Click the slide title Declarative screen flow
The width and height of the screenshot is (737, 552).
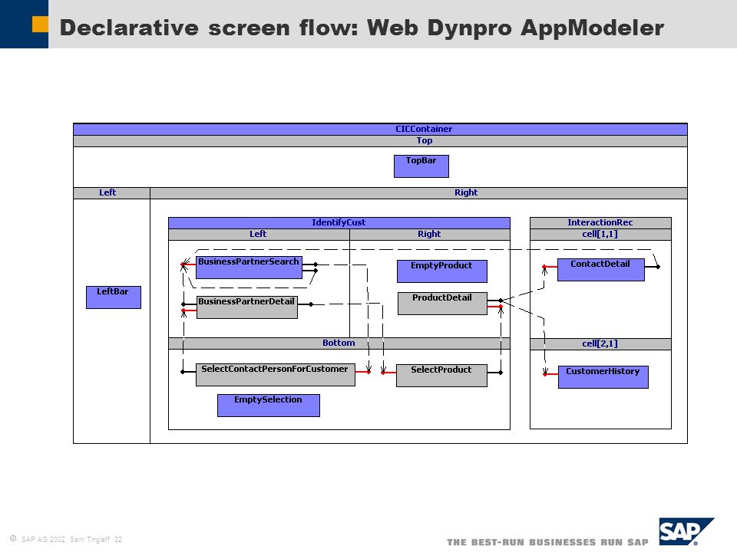(362, 28)
